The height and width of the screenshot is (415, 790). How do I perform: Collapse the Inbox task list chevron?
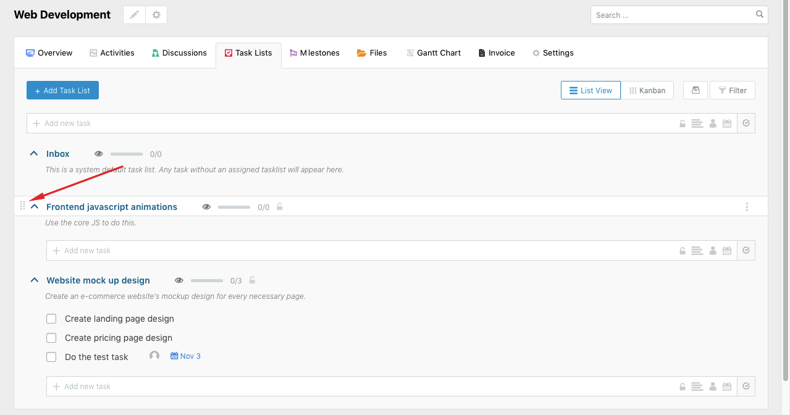click(34, 153)
